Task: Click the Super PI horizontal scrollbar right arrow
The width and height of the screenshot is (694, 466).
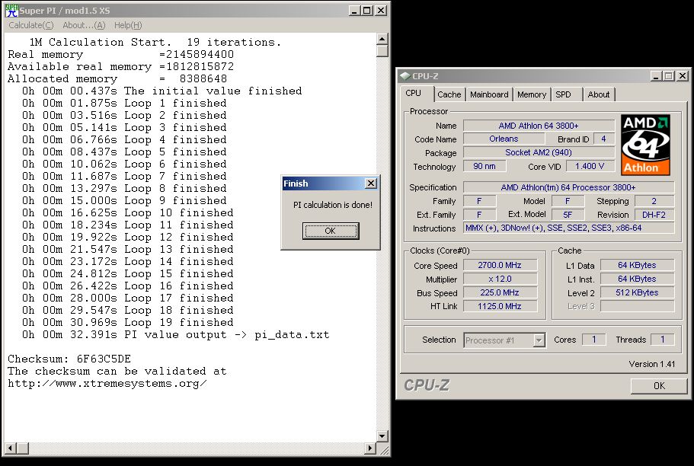Action: click(370, 448)
